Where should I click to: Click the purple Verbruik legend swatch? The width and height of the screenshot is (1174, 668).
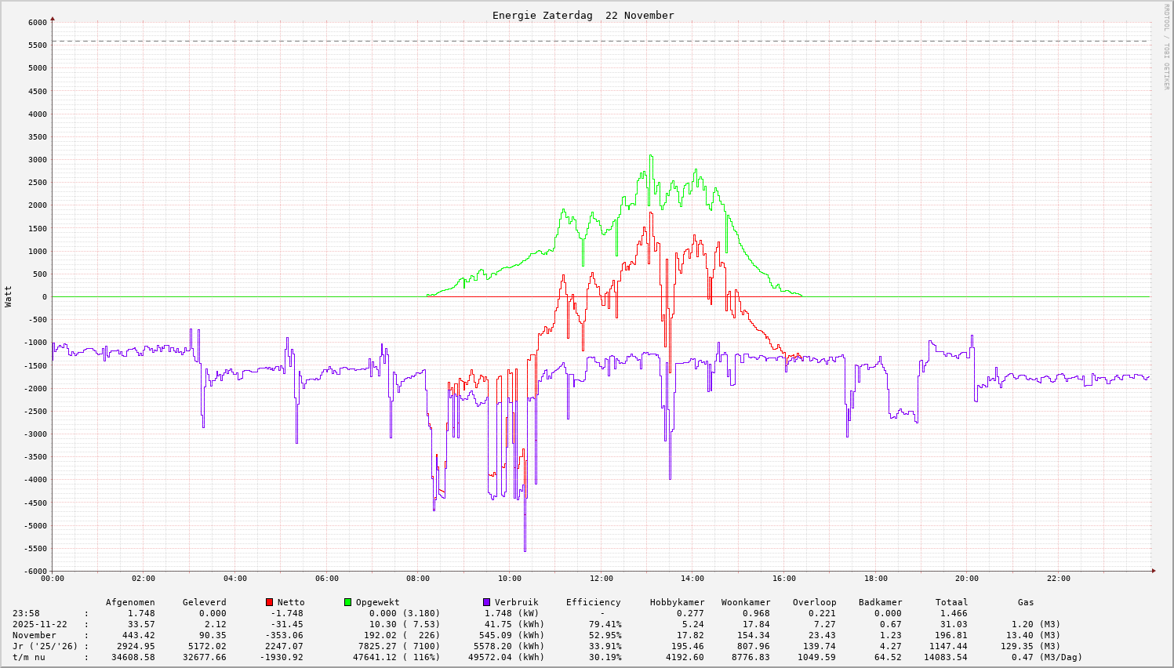tap(487, 602)
